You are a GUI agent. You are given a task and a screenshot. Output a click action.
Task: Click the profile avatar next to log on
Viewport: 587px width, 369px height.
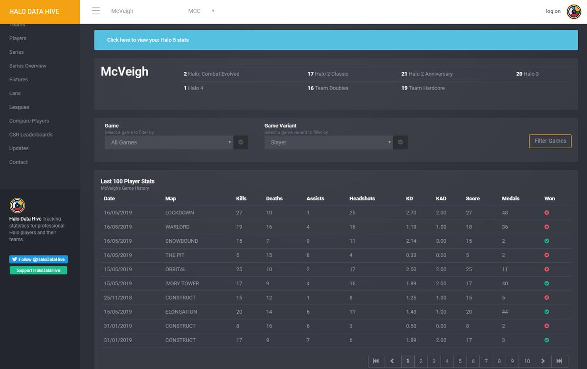[574, 11]
